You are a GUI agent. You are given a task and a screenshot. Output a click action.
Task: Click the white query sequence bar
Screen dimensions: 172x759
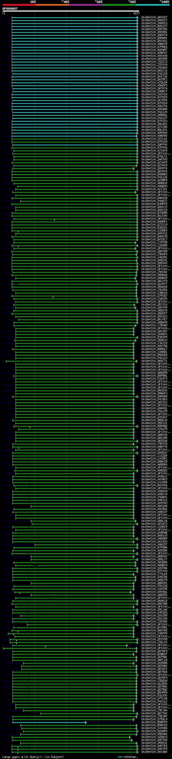(71, 11)
